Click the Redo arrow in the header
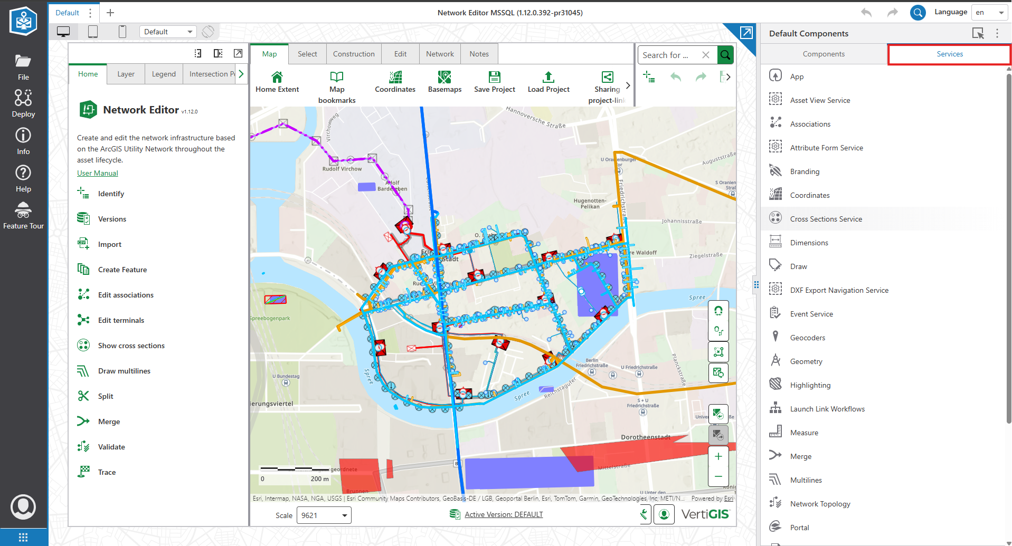This screenshot has height=546, width=1012. tap(893, 12)
